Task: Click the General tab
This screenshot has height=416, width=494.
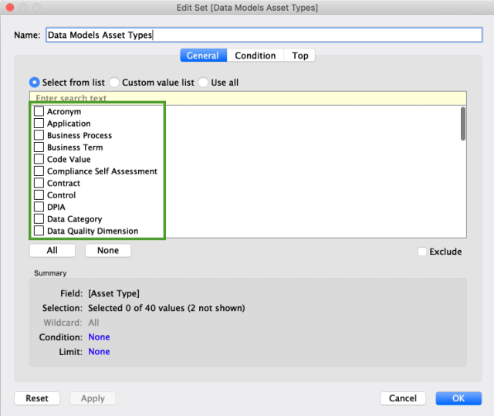Action: click(202, 56)
